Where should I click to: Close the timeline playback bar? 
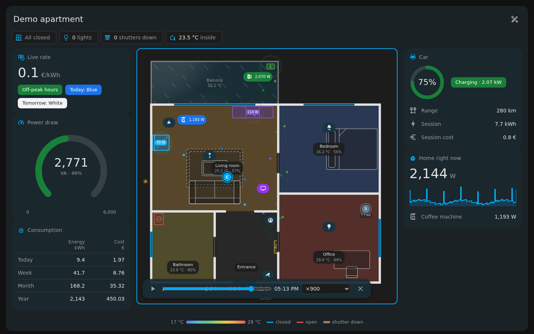tap(360, 289)
